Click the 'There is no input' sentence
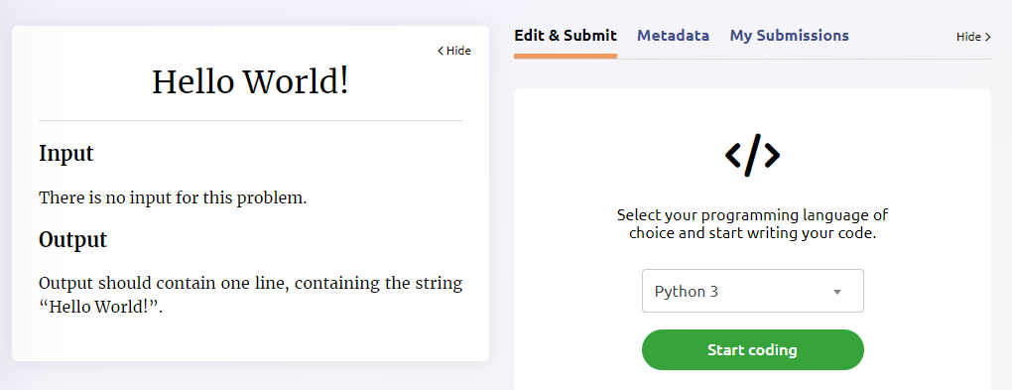The width and height of the screenshot is (1012, 390). tap(173, 197)
